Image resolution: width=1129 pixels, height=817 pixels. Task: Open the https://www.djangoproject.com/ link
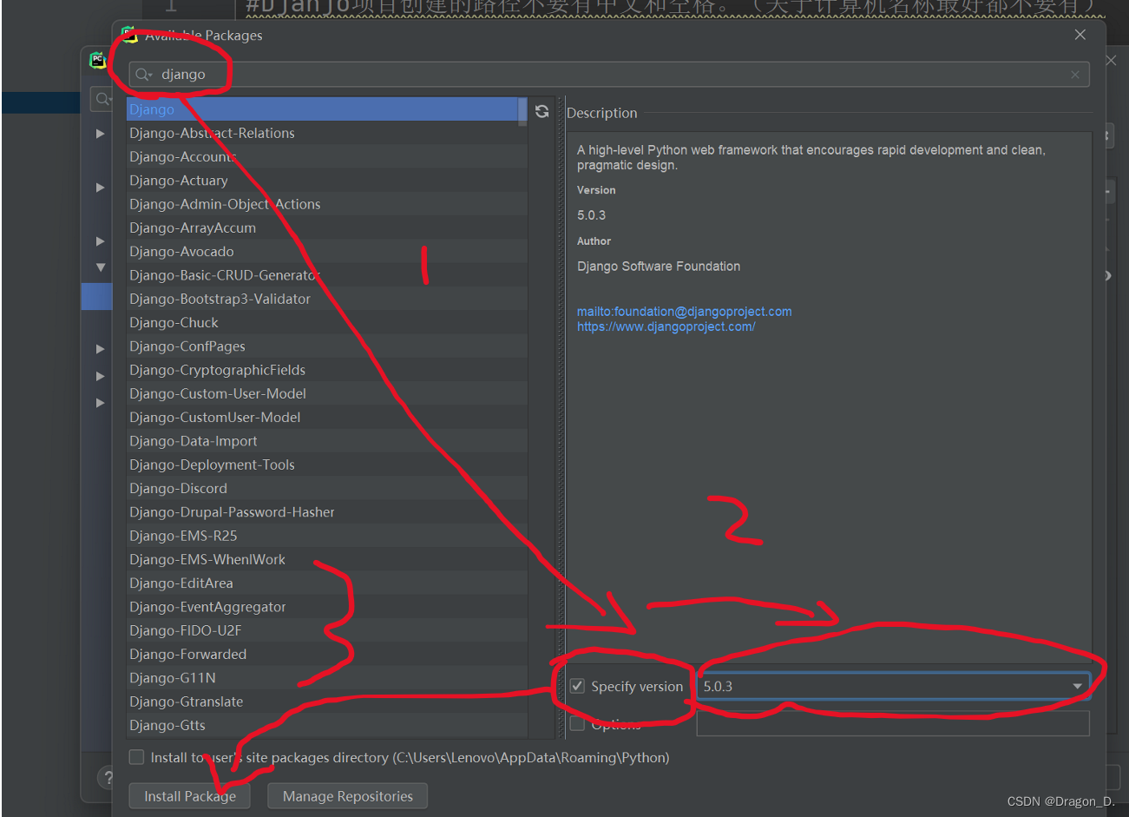click(666, 326)
